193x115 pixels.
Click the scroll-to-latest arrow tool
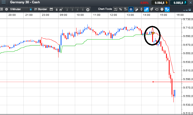[115, 9]
